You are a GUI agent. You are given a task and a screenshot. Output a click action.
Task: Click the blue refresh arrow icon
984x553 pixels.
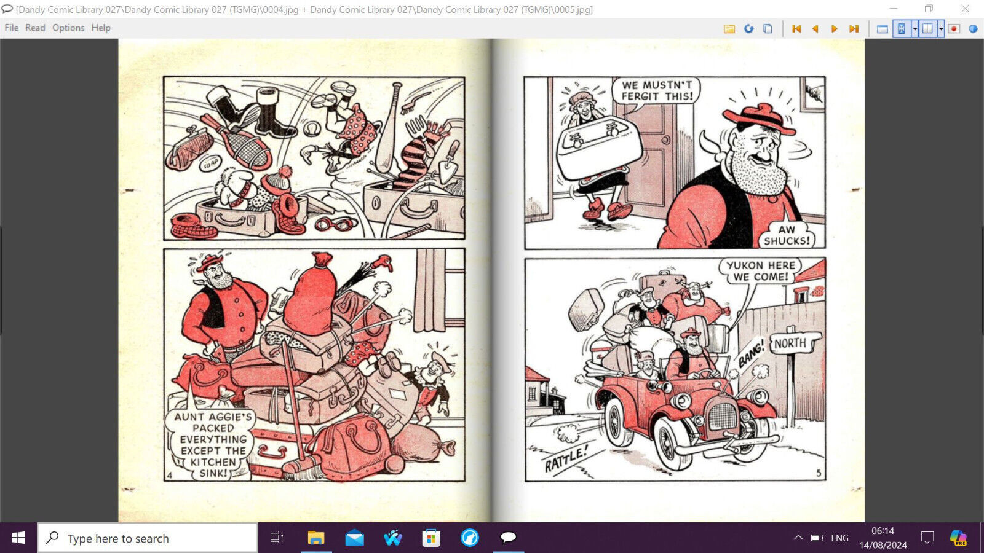pos(748,29)
